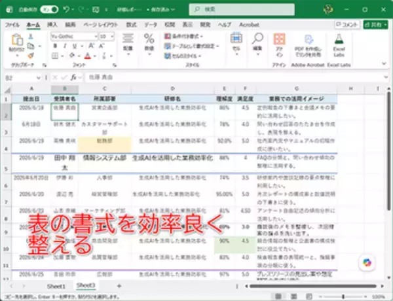The width and height of the screenshot is (393, 301).
Task: Open the セル cells group button
Action: 236,44
